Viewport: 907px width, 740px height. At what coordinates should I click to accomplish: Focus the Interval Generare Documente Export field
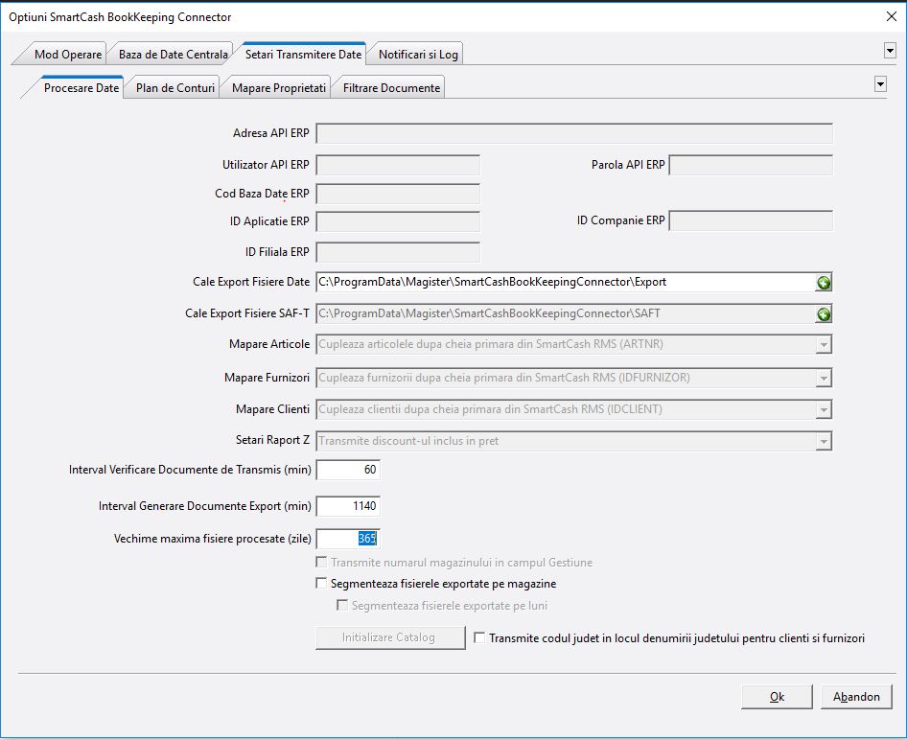click(348, 506)
